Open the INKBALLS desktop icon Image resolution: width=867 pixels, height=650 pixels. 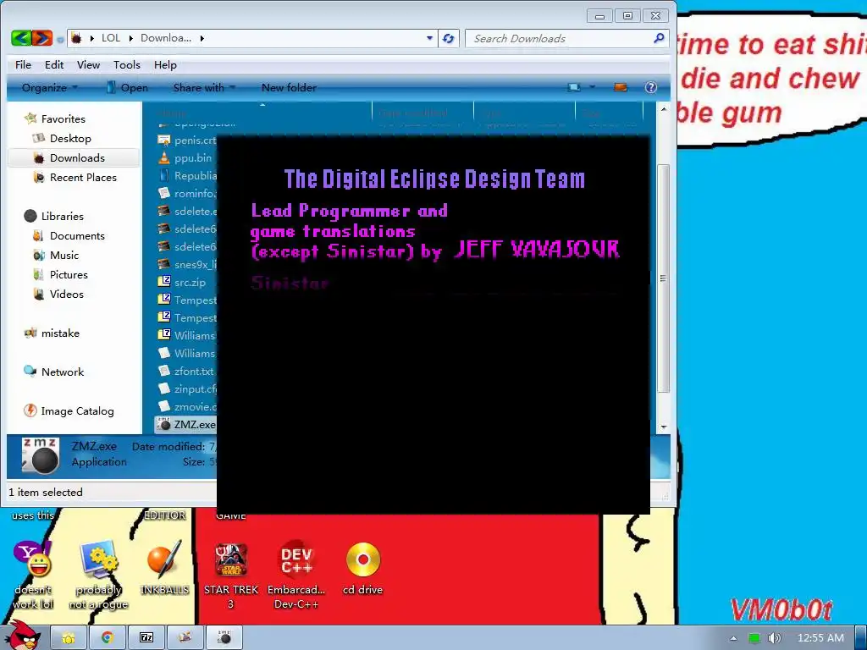click(x=164, y=559)
